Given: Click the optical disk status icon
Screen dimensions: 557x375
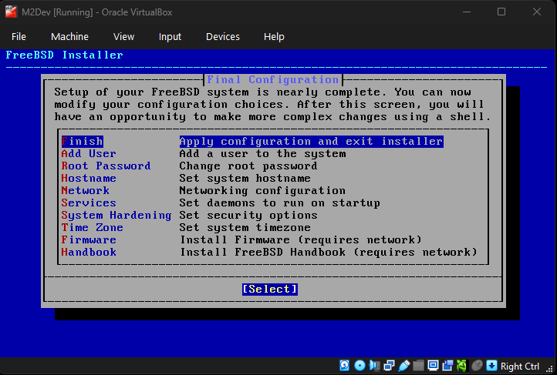Looking at the screenshot, I should pyautogui.click(x=360, y=366).
